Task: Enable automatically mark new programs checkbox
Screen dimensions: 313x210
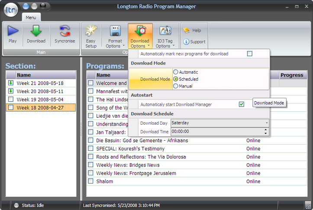Action: click(x=249, y=54)
